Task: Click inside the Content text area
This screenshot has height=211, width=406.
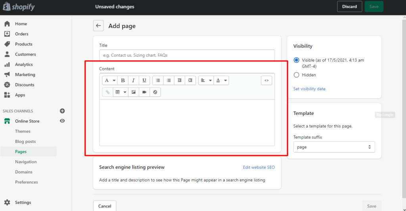Action: coord(187,123)
